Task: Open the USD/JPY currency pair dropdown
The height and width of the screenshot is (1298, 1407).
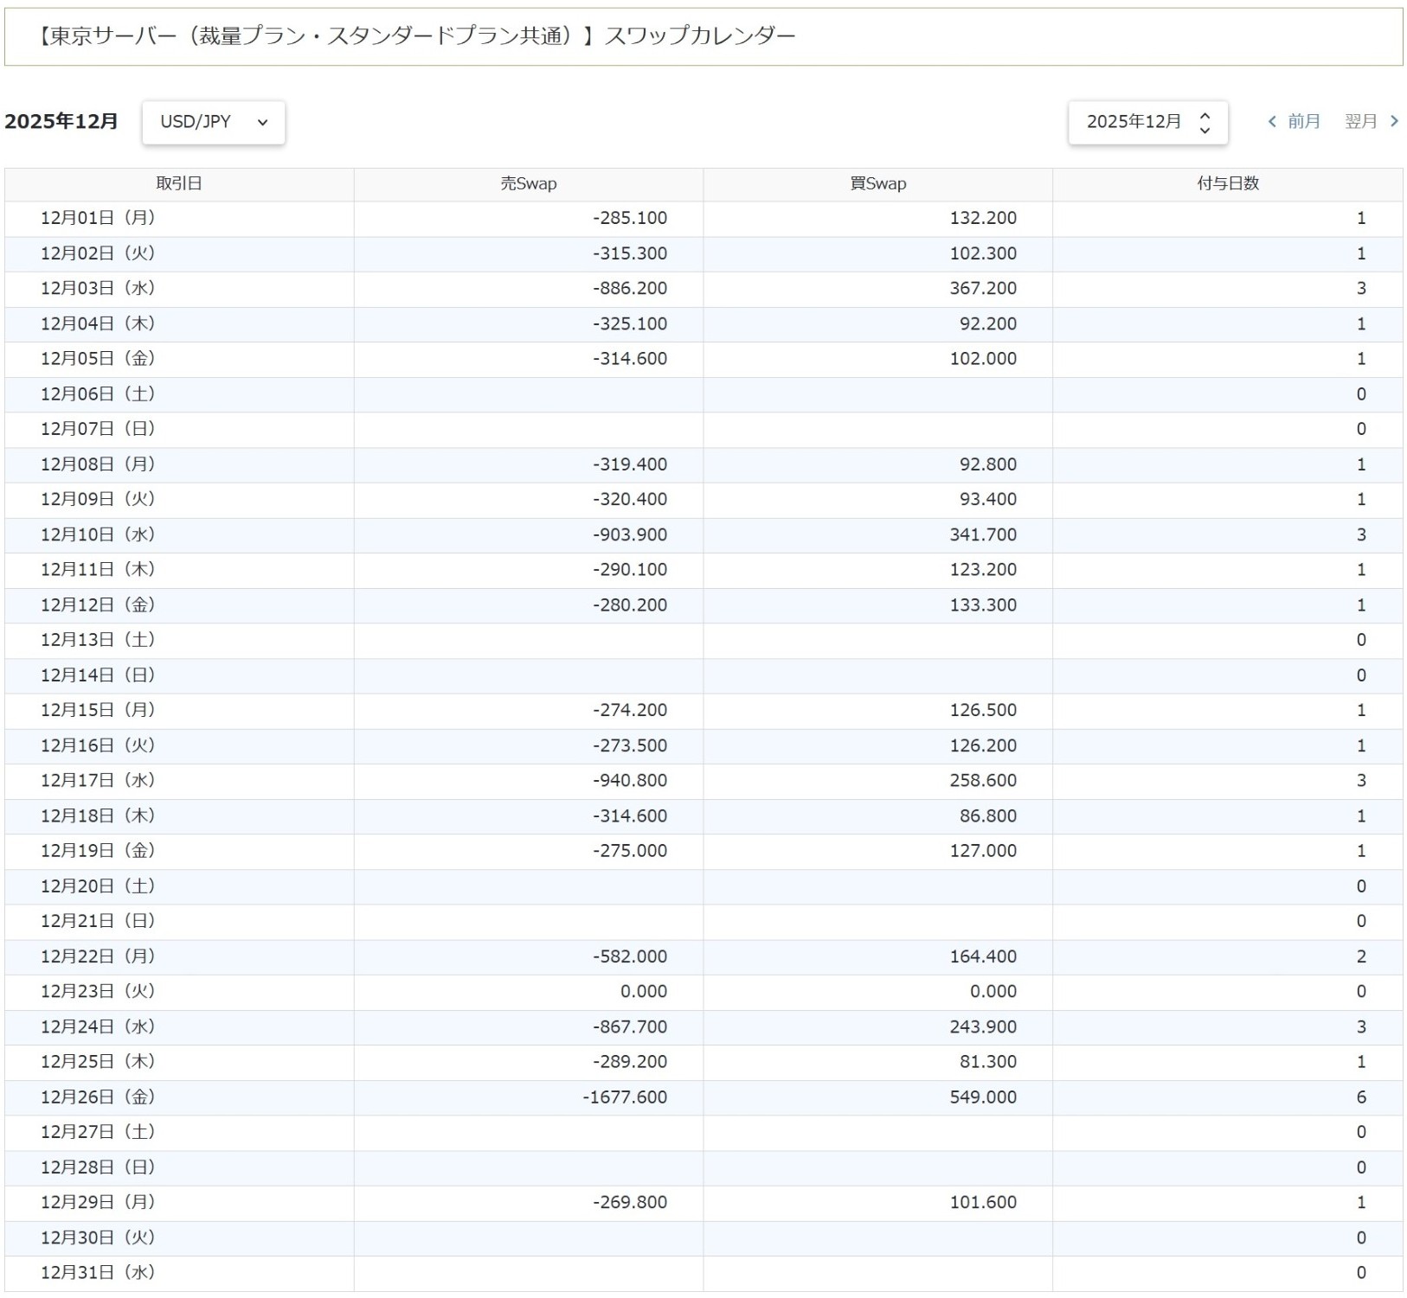Action: [x=213, y=122]
